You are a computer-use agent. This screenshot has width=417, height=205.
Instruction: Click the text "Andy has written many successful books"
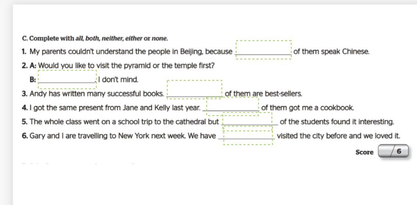(x=97, y=94)
